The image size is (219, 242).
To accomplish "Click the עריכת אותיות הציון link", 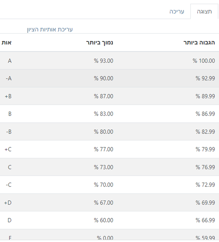I will (50, 29).
